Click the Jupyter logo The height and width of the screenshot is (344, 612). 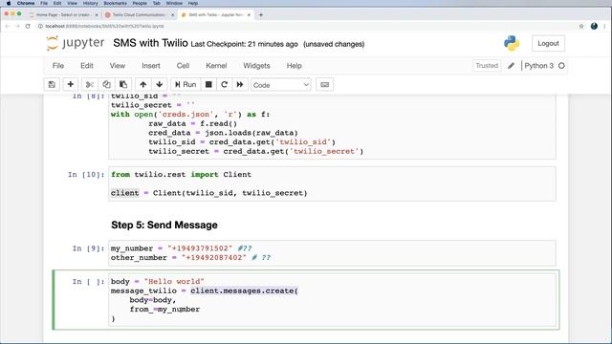pos(76,43)
